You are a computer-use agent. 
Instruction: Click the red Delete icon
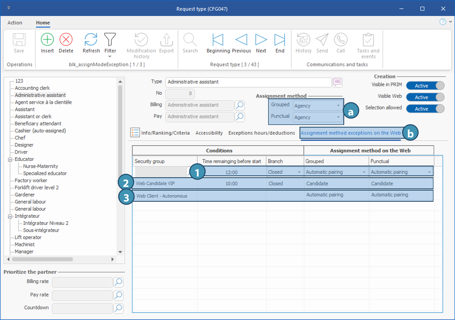[x=66, y=40]
